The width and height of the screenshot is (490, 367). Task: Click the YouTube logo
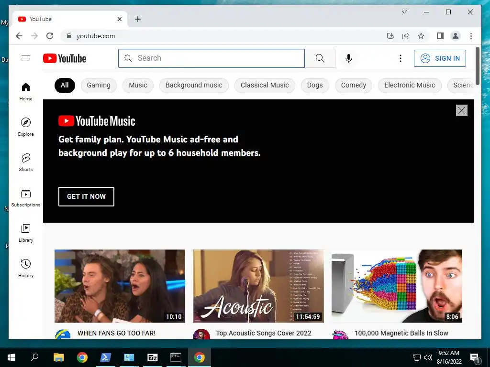point(65,58)
